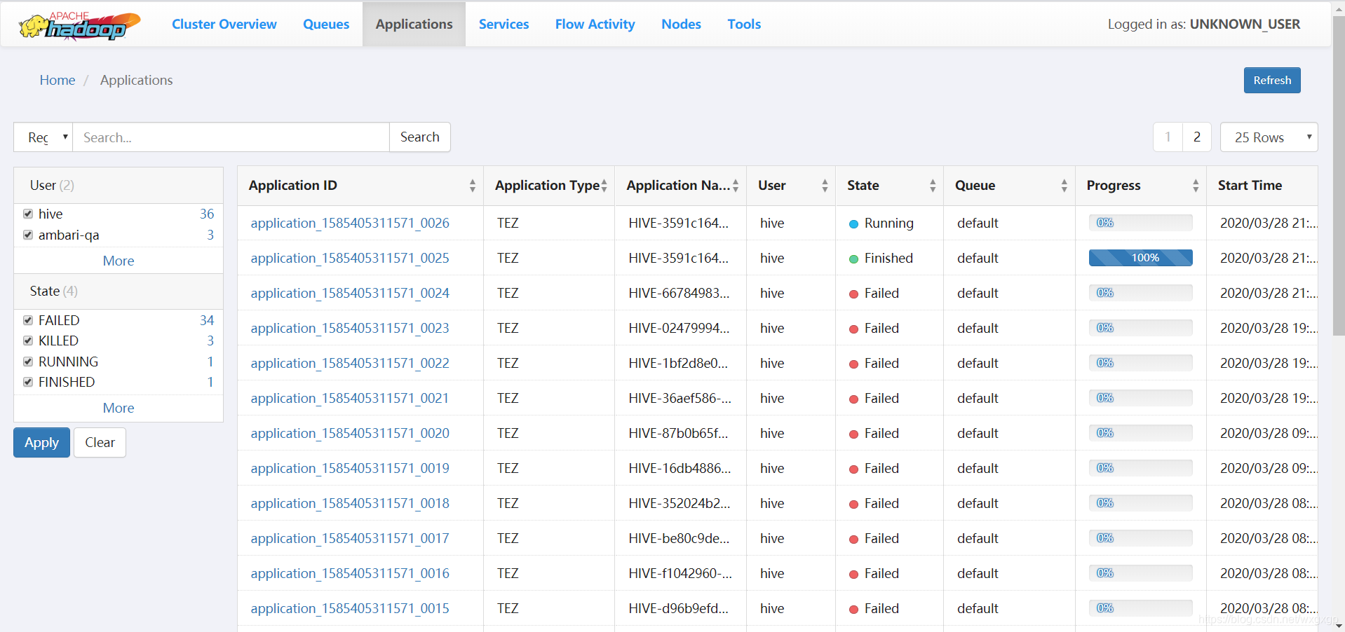
Task: Click the UNKNOWN_USER login label
Action: [1245, 25]
